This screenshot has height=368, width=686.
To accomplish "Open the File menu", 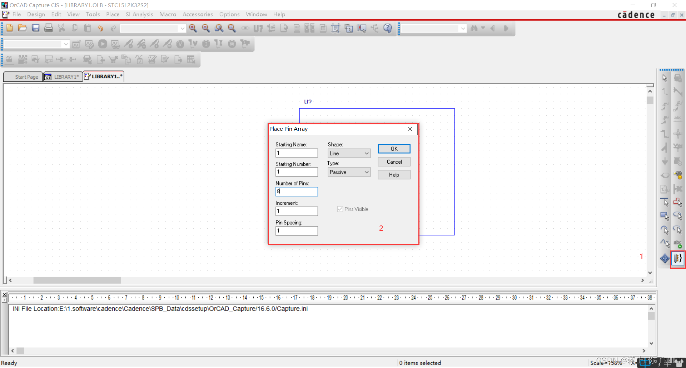I will click(16, 14).
